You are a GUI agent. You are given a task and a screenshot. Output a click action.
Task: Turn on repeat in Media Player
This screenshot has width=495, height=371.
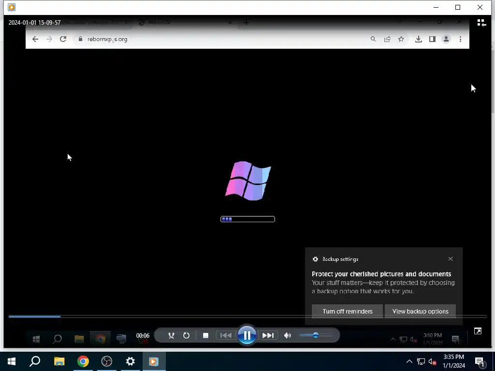186,335
